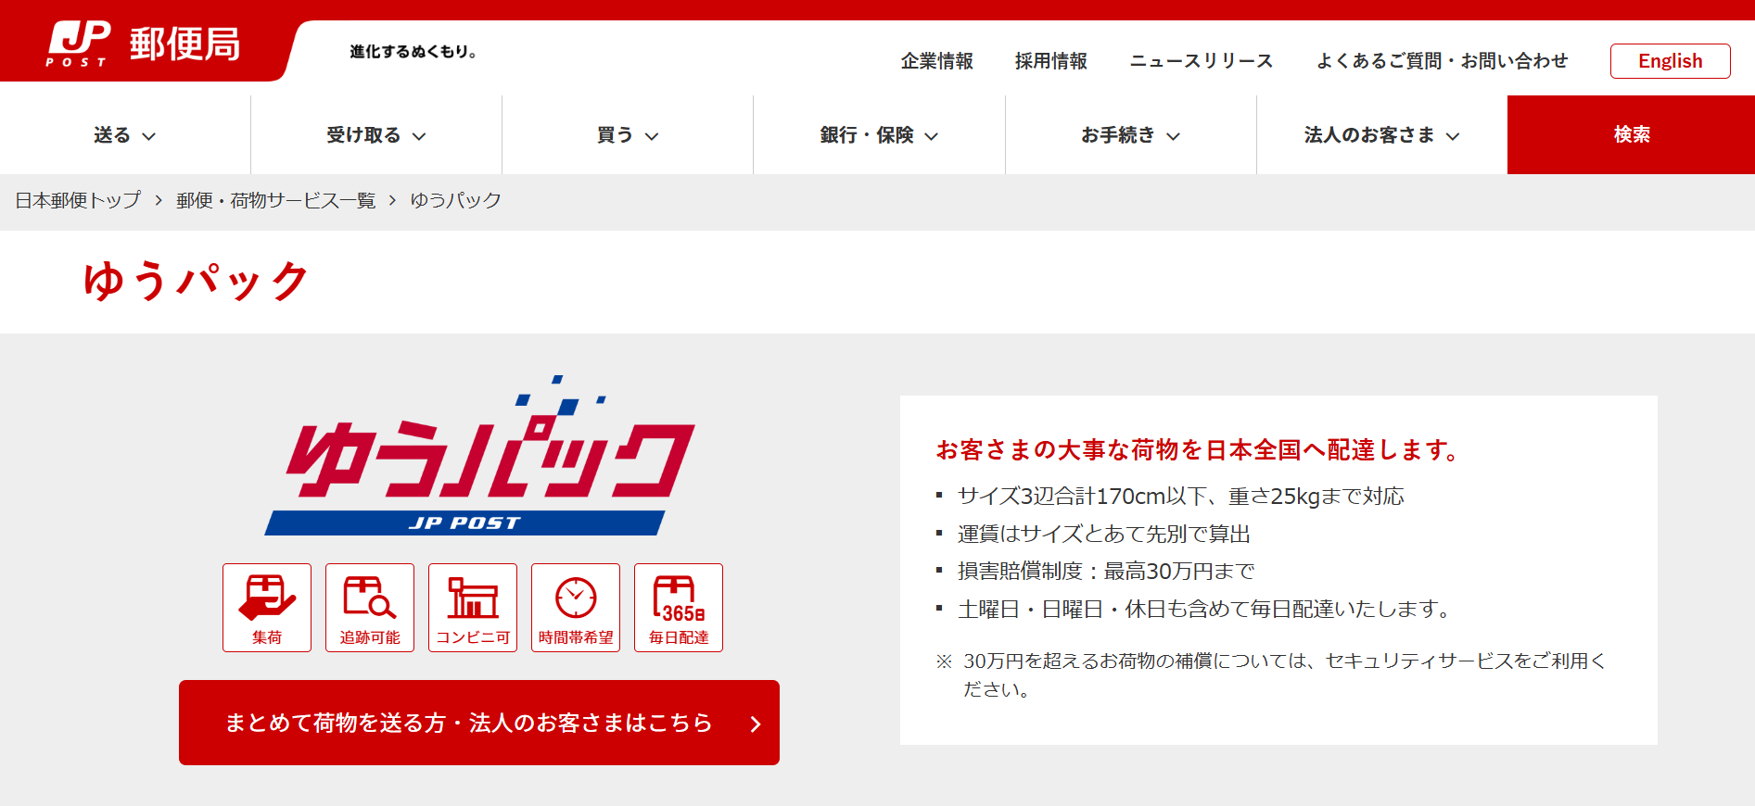1755x806 pixels.
Task: Switch language with the English button
Action: click(x=1670, y=61)
